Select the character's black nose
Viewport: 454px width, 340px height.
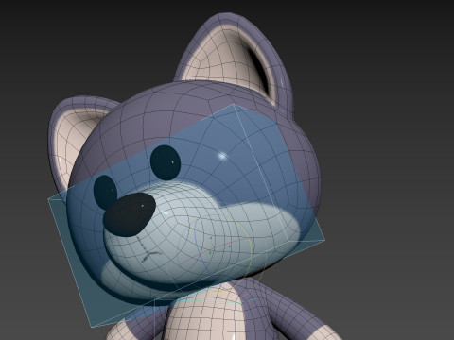point(130,214)
